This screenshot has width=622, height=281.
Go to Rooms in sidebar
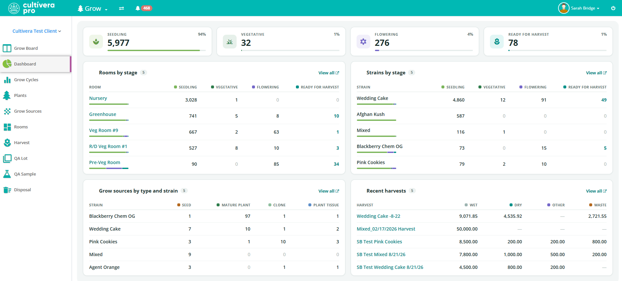tap(21, 127)
